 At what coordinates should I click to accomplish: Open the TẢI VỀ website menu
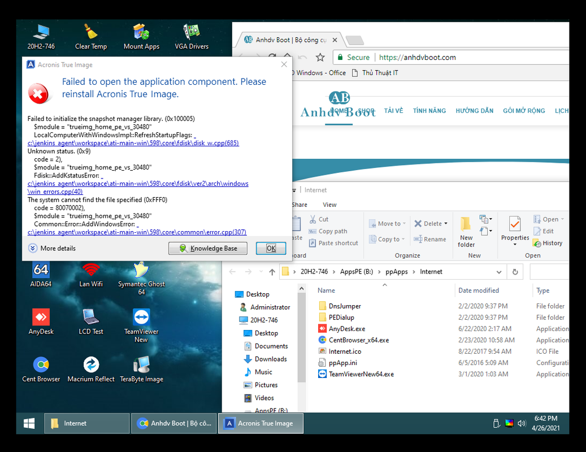point(393,111)
